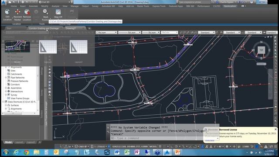Open File Explorer from the taskbar

pos(37,152)
